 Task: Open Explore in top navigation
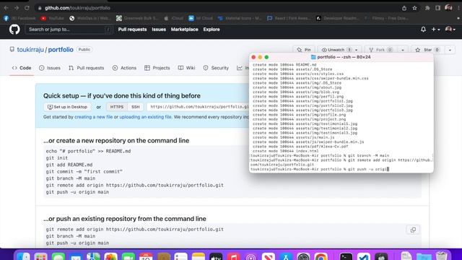tap(212, 30)
